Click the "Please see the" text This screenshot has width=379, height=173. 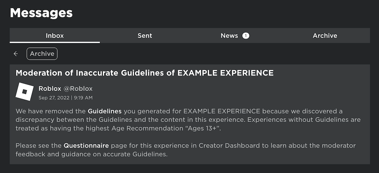[x=39, y=146]
